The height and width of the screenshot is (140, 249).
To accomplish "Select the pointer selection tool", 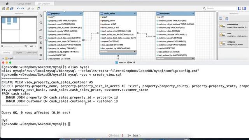I will (x=41, y=16).
